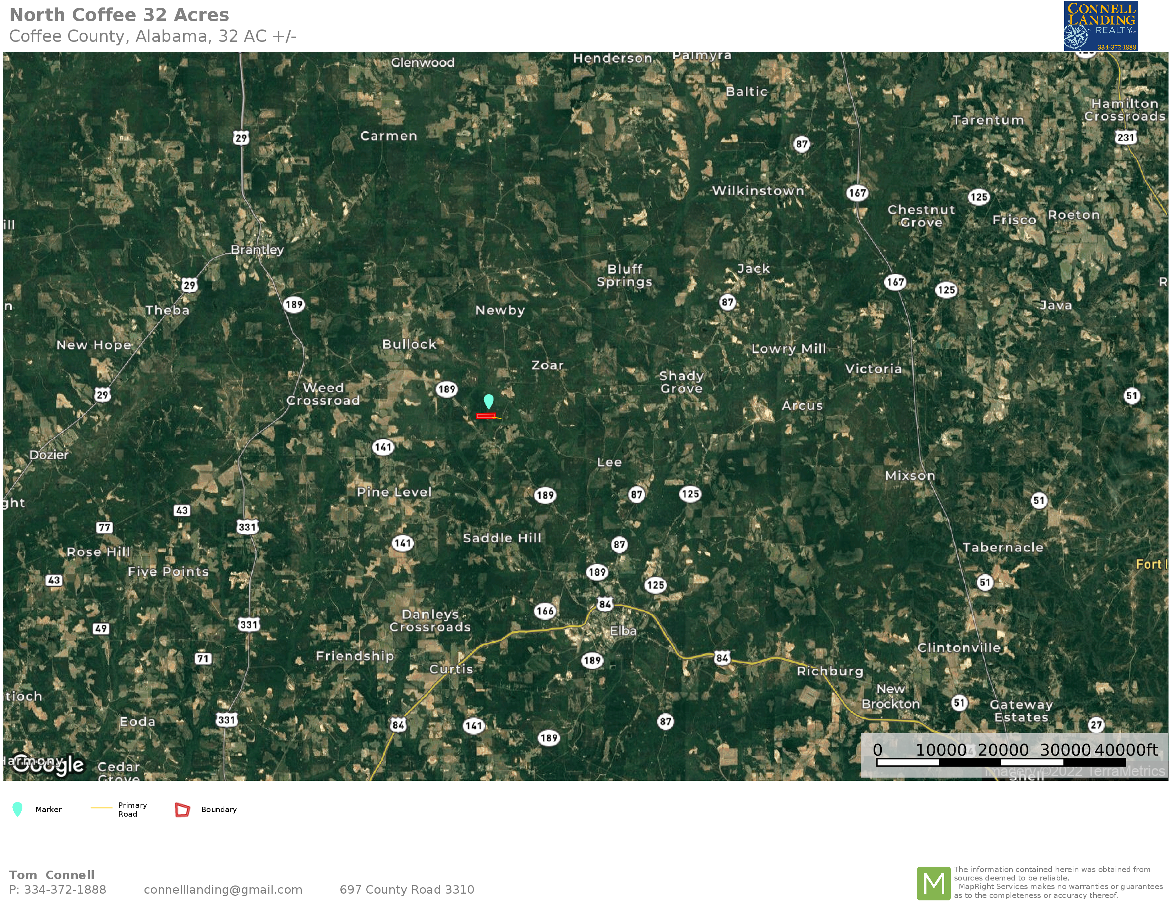This screenshot has width=1171, height=905.
Task: Click the phone number 334-372-1888
Action: point(65,889)
